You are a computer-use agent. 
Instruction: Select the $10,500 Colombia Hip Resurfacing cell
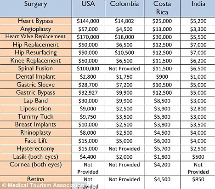tap(124, 52)
